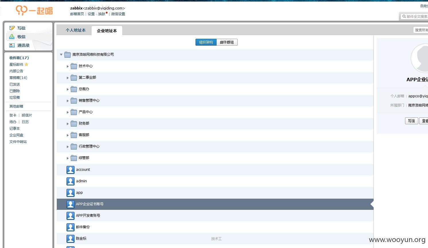The width and height of the screenshot is (428, 248).
Task: Open 企业网盘 link
Action: click(16, 135)
